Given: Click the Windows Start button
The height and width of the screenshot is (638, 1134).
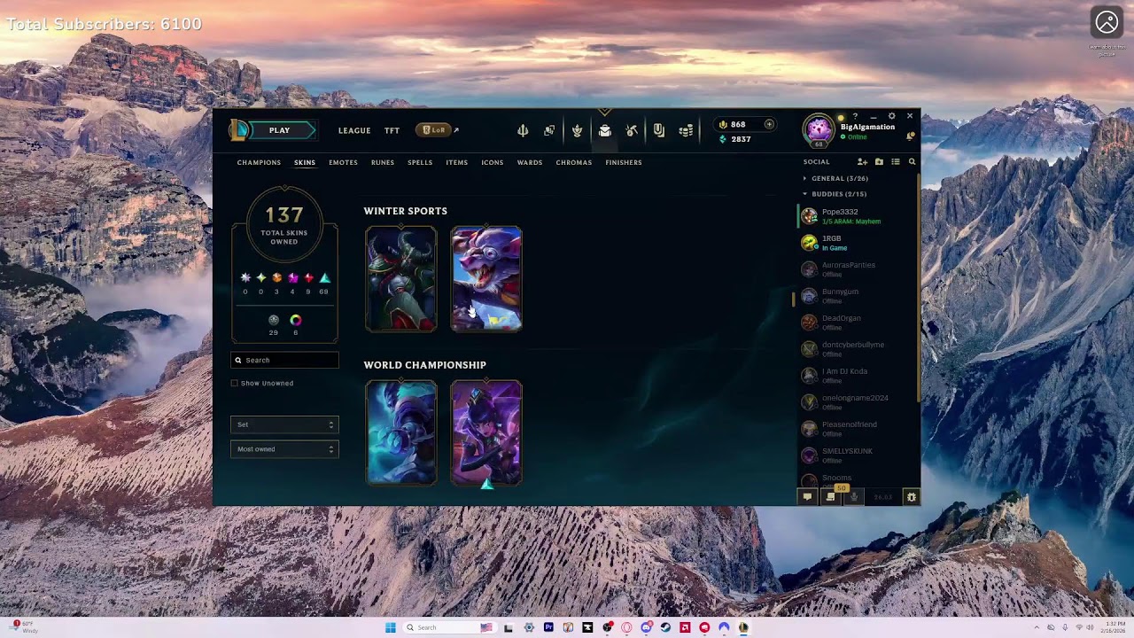Looking at the screenshot, I should pos(390,627).
